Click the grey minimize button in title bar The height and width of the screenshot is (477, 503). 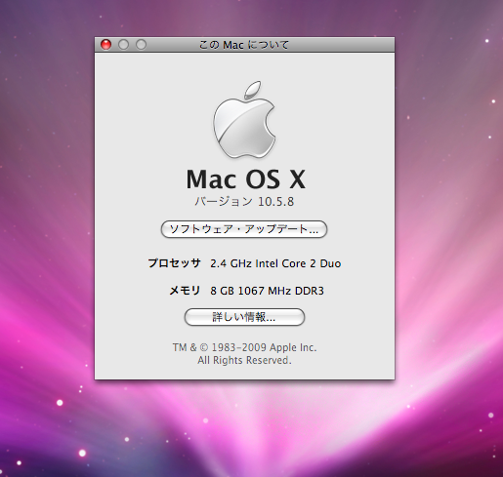pyautogui.click(x=123, y=45)
